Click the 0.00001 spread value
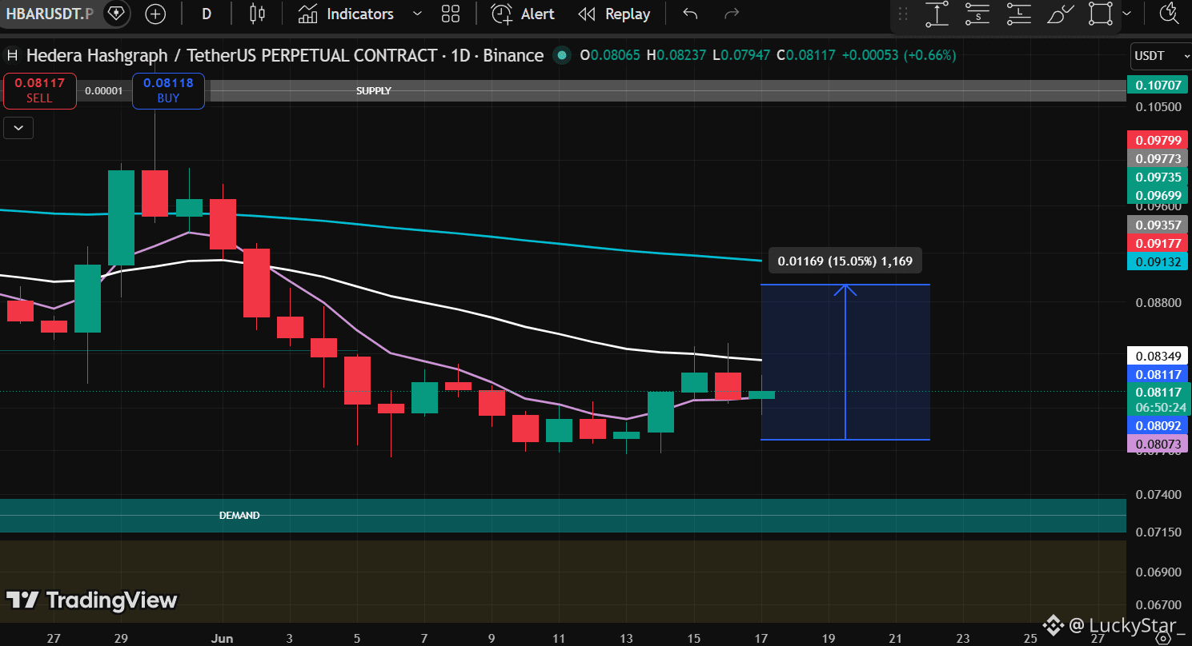The width and height of the screenshot is (1192, 646). (x=104, y=91)
